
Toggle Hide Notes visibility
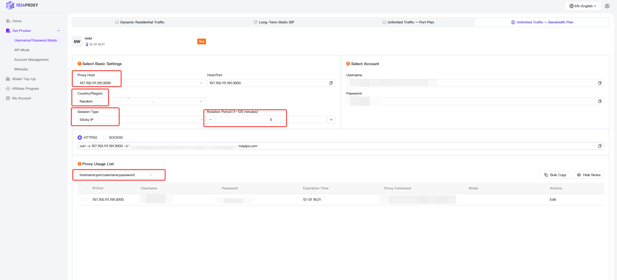click(589, 175)
